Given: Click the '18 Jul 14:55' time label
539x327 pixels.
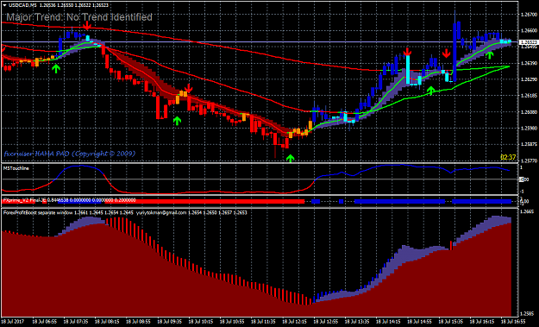Looking at the screenshot, I should tap(420, 322).
